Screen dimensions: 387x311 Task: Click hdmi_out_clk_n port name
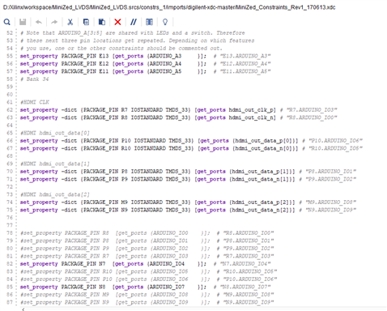coord(252,117)
